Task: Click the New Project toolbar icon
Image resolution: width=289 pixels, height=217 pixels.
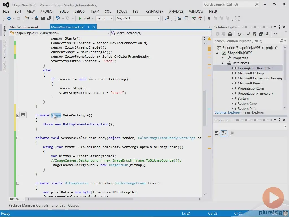Action: coord(27,18)
